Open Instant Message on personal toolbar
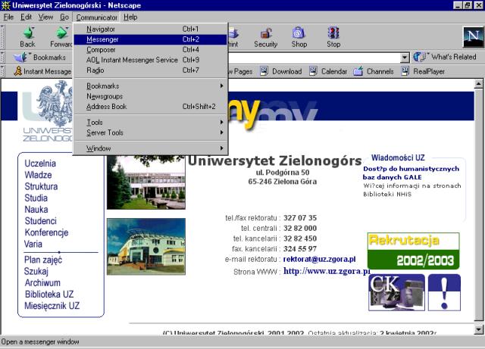Image resolution: width=485 pixels, height=349 pixels. pyautogui.click(x=43, y=71)
